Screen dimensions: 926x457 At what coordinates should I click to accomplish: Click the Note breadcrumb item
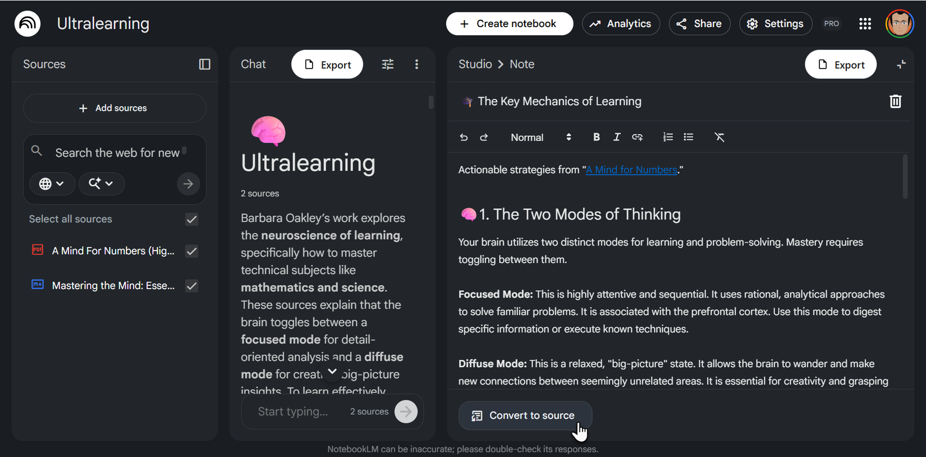(522, 64)
